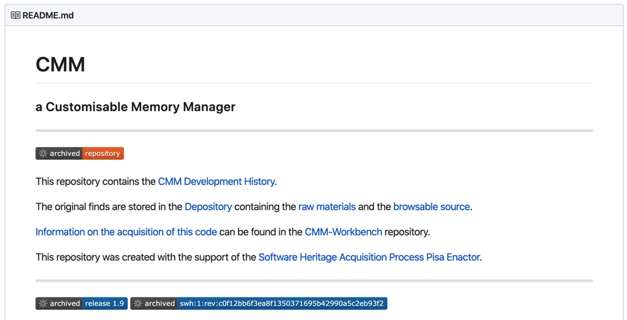The image size is (627, 320).
Task: Click the logo icon in archived repository badge
Action: [43, 153]
